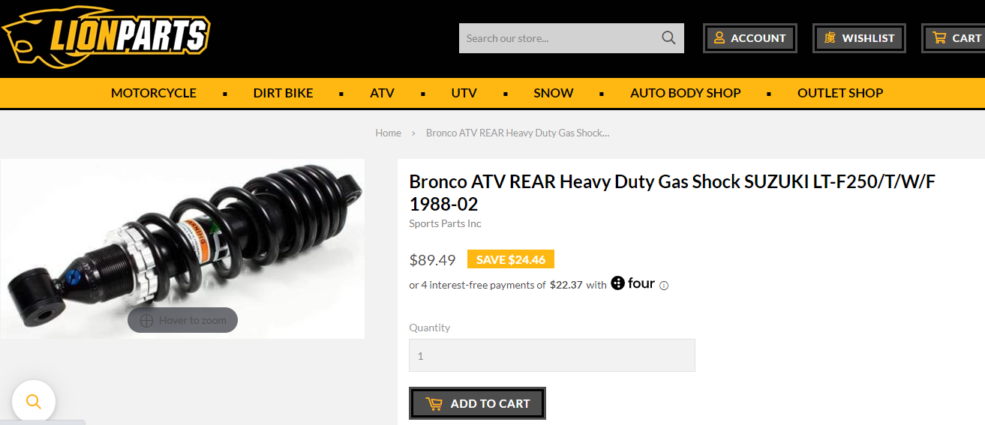Visit the OUTLET SHOP section

point(840,93)
